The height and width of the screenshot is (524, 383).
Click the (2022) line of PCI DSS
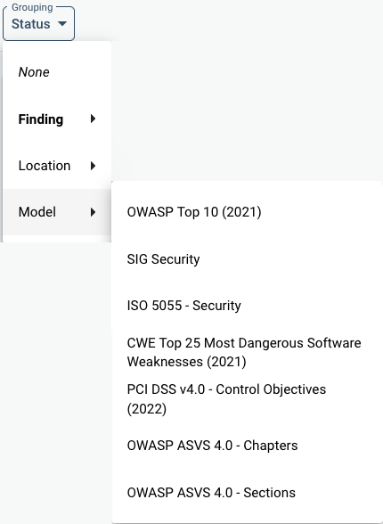click(147, 409)
